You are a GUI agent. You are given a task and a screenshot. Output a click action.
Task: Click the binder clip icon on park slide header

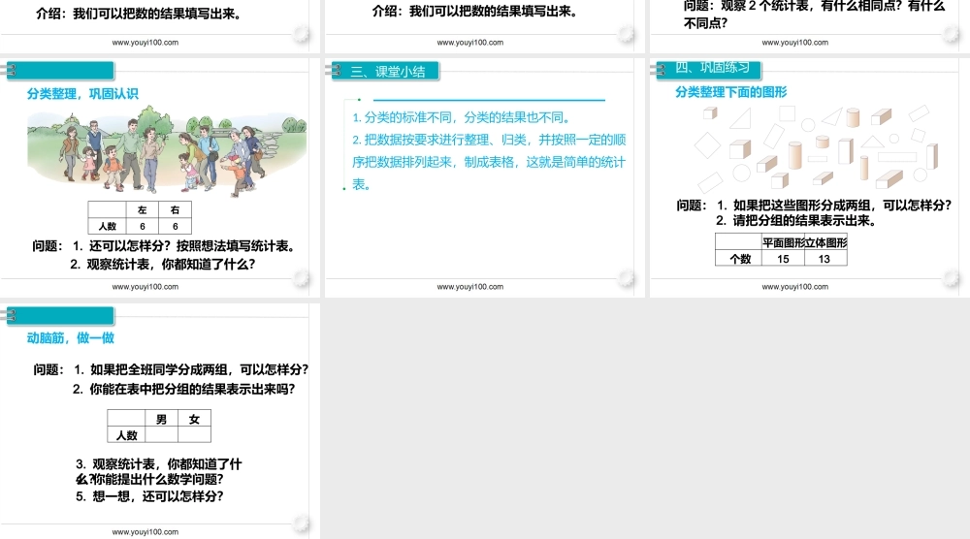tap(10, 71)
